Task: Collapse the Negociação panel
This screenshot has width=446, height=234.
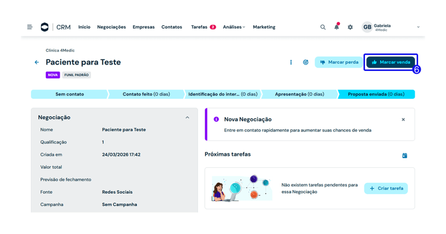Action: tap(187, 117)
